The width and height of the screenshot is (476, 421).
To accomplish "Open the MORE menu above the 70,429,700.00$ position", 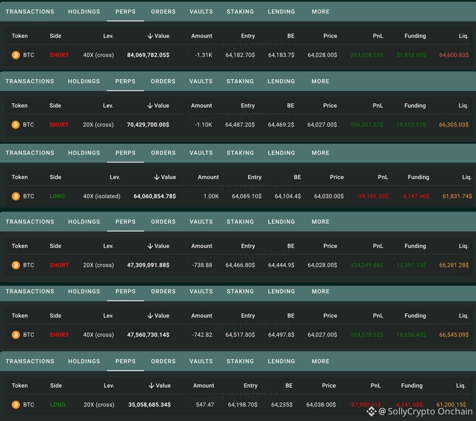I will click(321, 81).
